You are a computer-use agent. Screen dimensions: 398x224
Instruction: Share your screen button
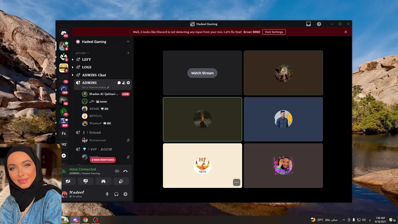pyautogui.click(x=86, y=181)
